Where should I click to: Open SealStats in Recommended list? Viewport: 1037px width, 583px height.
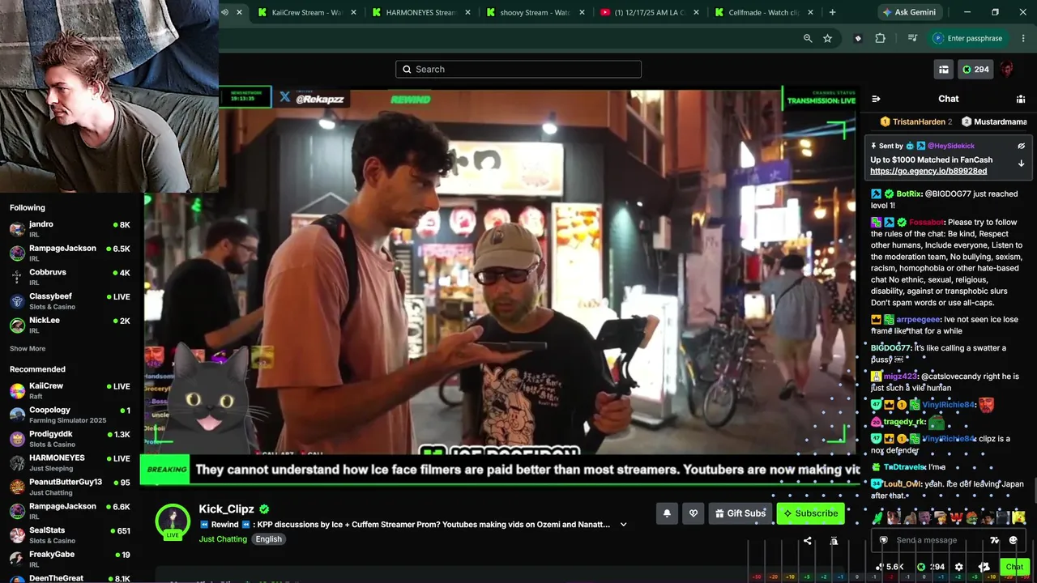pos(70,534)
